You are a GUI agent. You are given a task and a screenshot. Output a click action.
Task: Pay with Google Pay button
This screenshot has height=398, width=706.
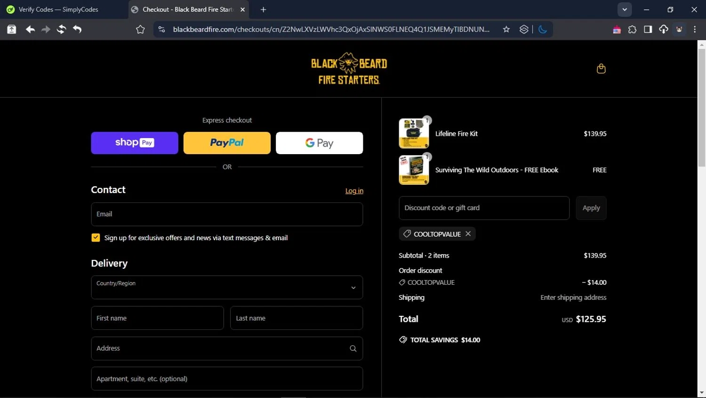319,143
